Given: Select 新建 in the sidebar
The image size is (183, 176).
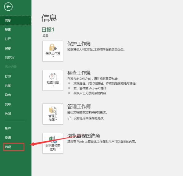Looking at the screenshot, I should (x=16, y=30).
